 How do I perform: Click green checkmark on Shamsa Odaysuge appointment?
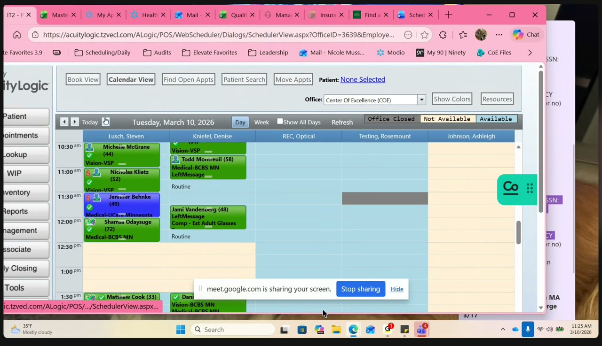89,230
